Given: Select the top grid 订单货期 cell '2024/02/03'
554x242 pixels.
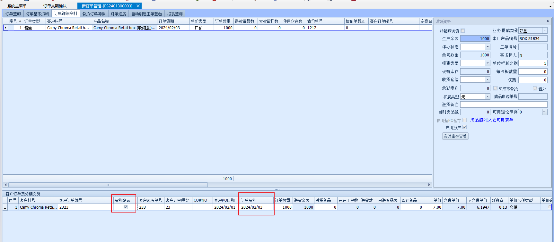Looking at the screenshot, I should pyautogui.click(x=173, y=28).
